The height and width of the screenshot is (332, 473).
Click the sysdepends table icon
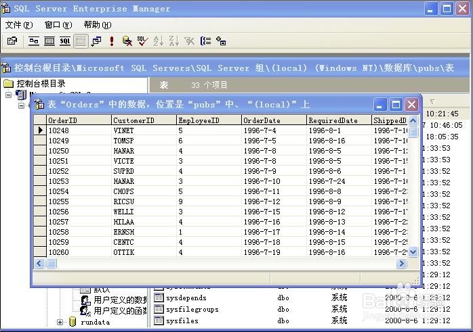[x=159, y=298]
